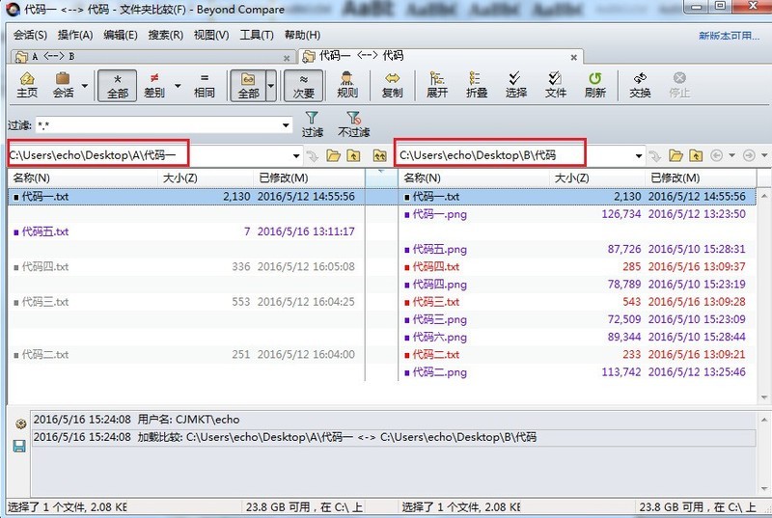Open dropdown beside right pane back arrow
This screenshot has height=518, width=772.
[731, 156]
